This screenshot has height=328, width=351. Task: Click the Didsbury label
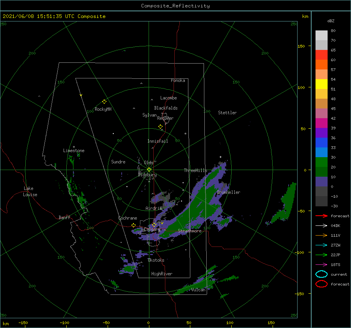point(147,175)
